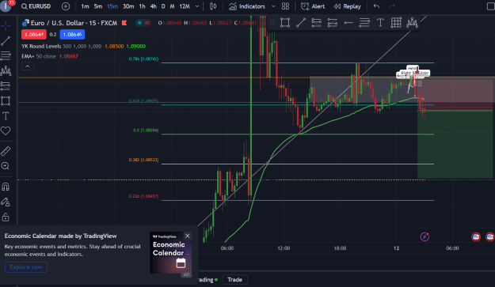Create an Alert
The height and width of the screenshot is (287, 495).
pyautogui.click(x=313, y=6)
